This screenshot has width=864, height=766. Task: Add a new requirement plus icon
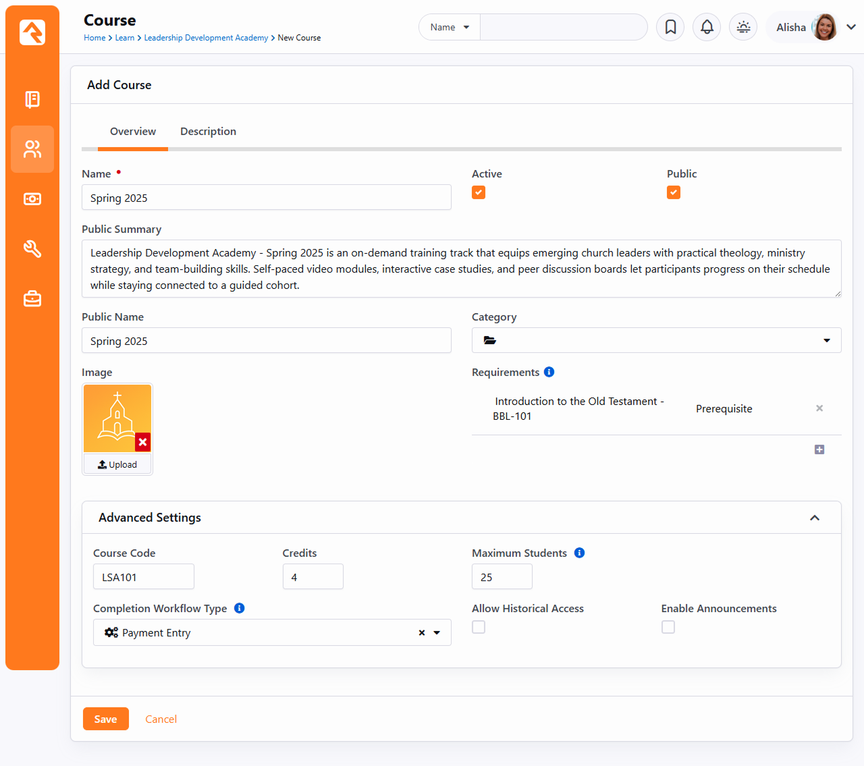point(819,449)
